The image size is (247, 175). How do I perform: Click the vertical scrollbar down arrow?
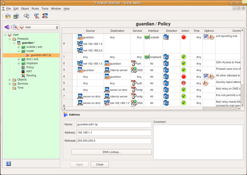coord(242,105)
